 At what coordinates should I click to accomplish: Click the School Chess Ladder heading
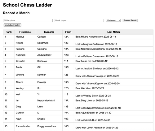pos(27,5)
